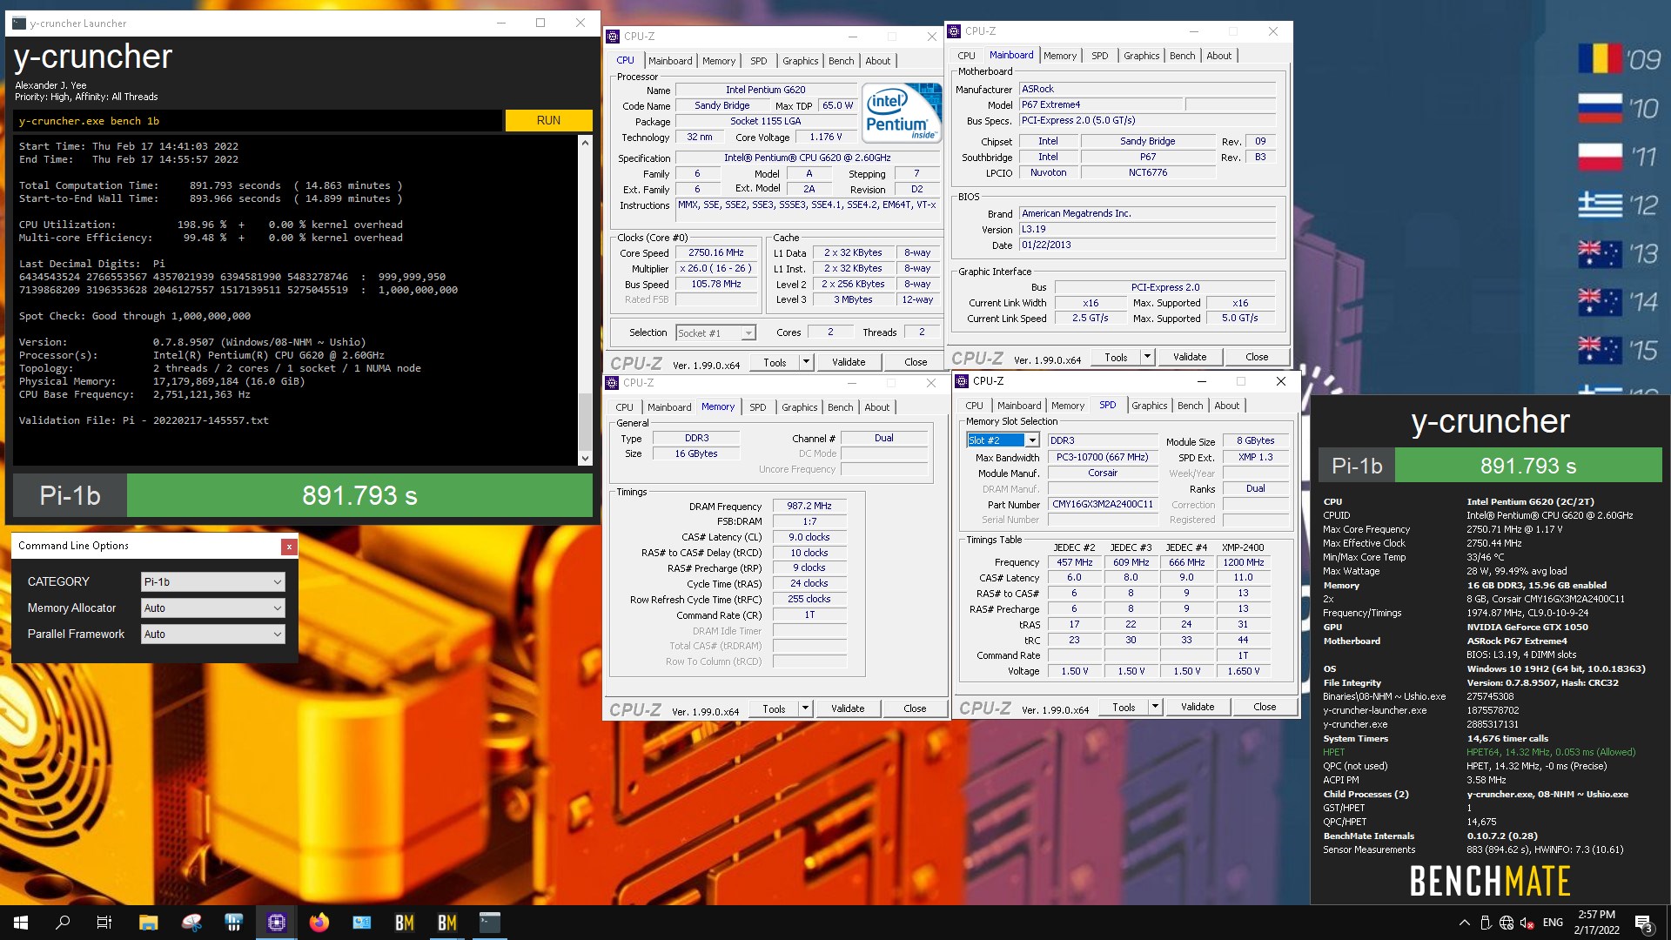Click the muted volume tray icon
Viewport: 1671px width, 940px height.
point(1527,923)
